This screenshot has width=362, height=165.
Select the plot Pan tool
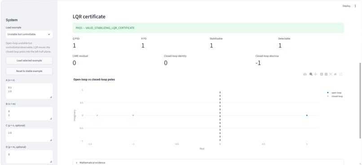point(316,74)
